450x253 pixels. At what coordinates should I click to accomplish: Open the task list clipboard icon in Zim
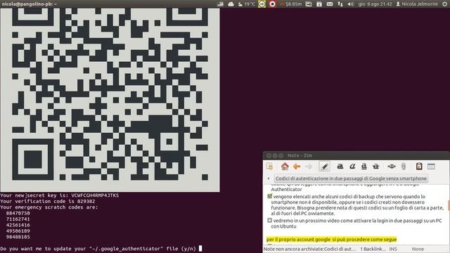pos(419,167)
